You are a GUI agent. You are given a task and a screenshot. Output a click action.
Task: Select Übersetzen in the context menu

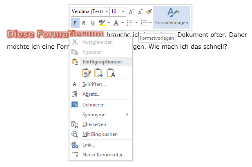click(101, 124)
